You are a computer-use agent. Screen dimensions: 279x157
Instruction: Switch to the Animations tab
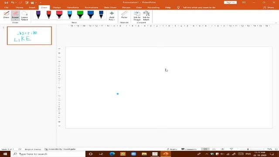point(92,7)
